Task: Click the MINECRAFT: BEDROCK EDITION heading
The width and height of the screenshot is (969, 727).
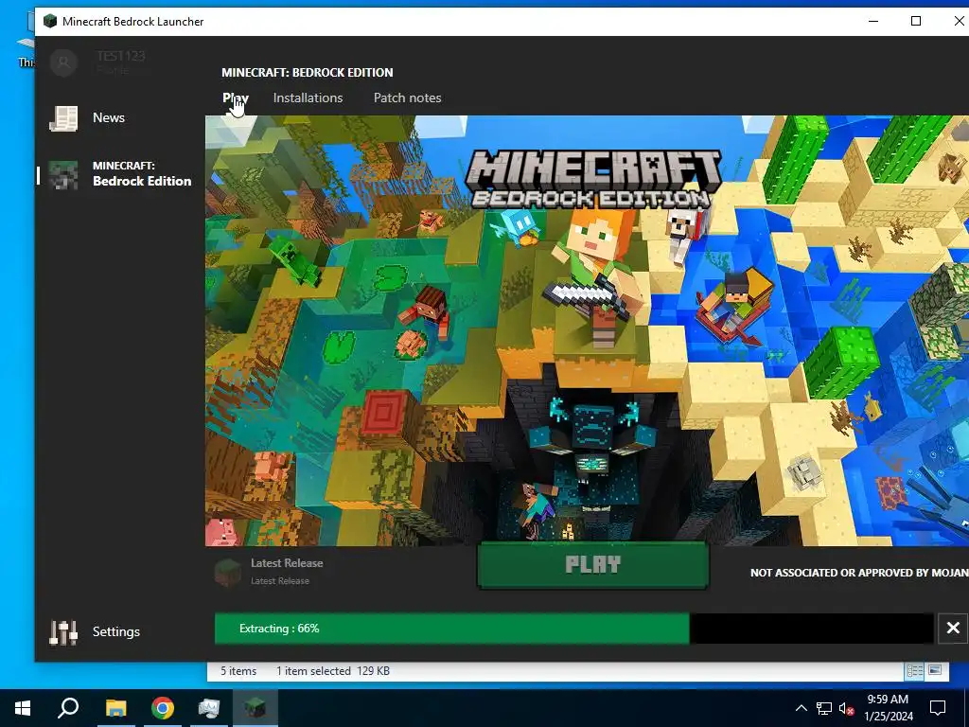Action: tap(308, 72)
